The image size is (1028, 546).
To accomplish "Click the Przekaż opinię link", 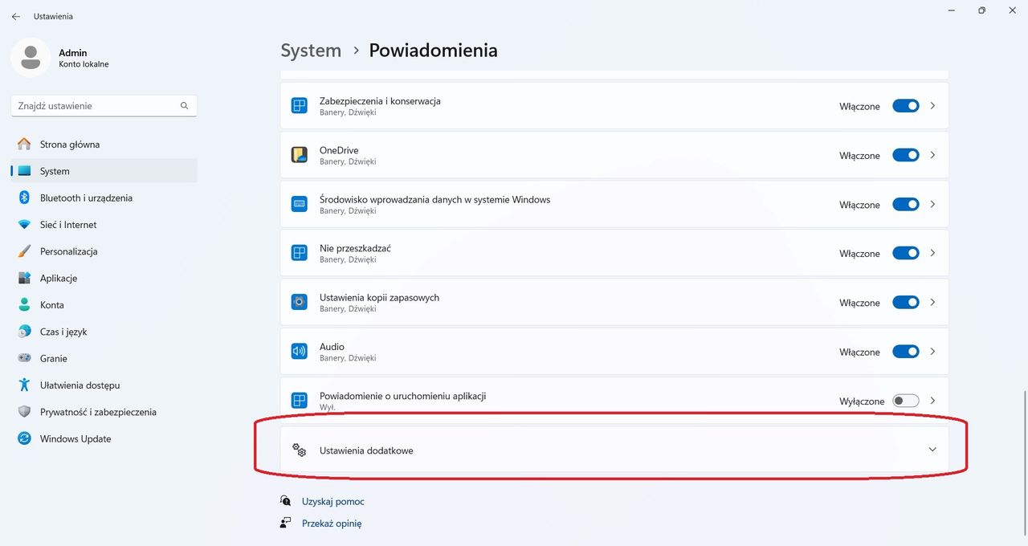I will (x=331, y=524).
